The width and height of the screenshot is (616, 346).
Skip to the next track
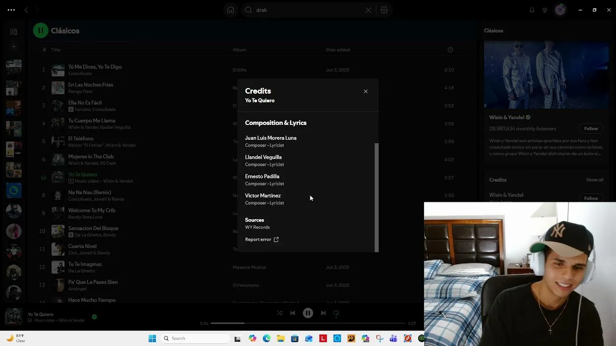click(323, 313)
